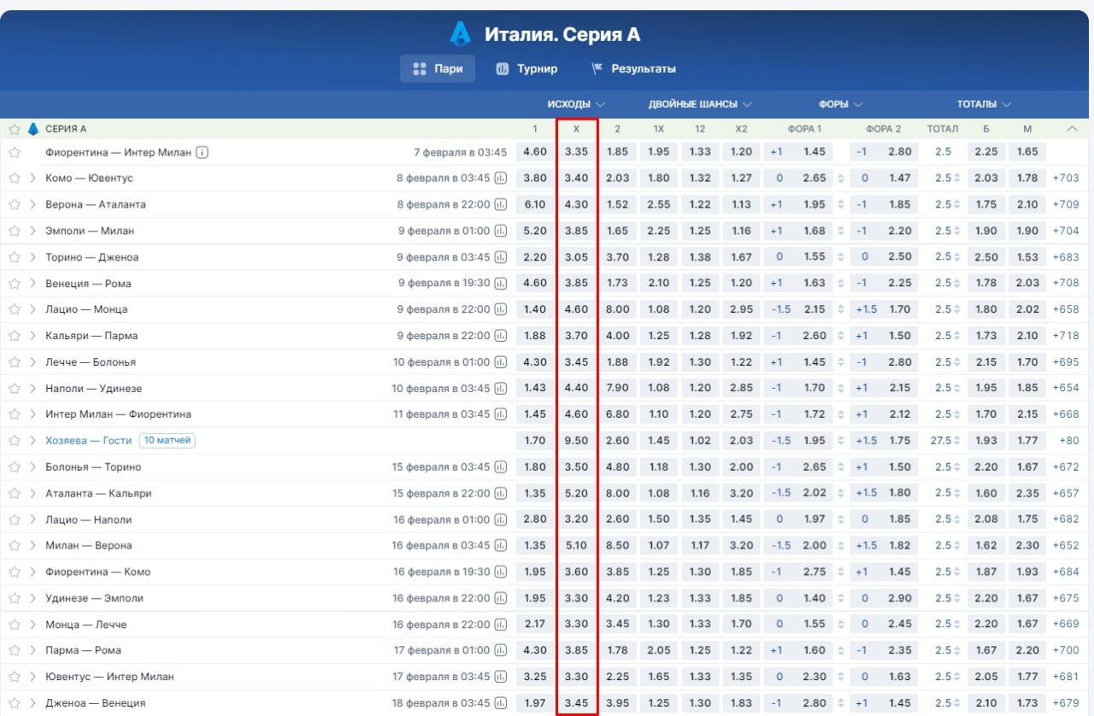
Task: Expand the Кальяри — Парма row chevron
Action: point(33,336)
